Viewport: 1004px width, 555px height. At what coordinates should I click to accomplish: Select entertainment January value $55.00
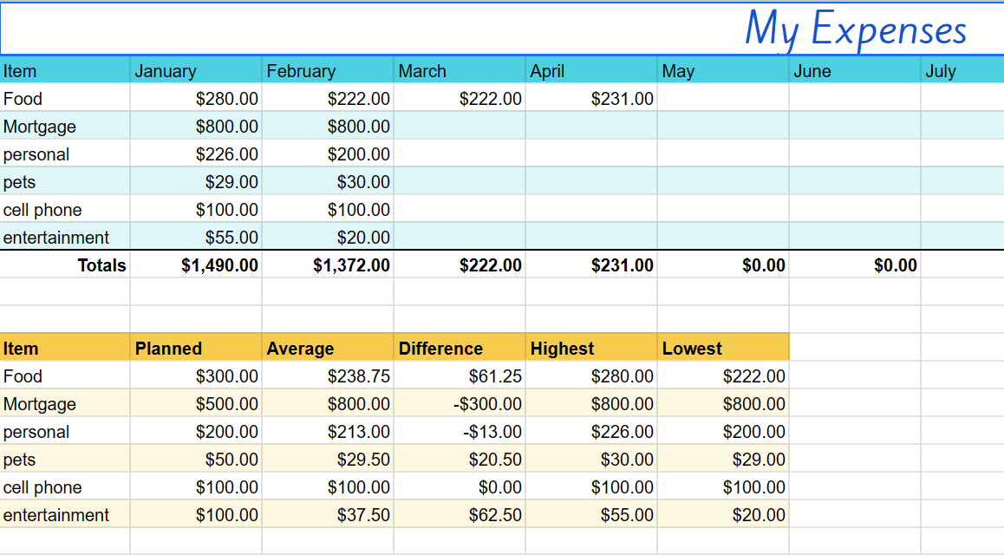[196, 237]
